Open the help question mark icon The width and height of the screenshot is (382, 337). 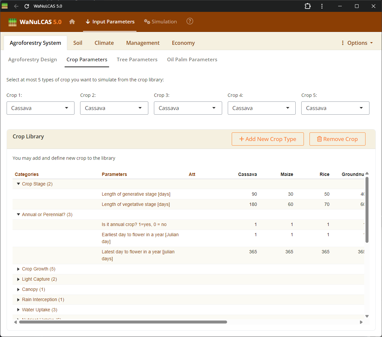coord(190,21)
